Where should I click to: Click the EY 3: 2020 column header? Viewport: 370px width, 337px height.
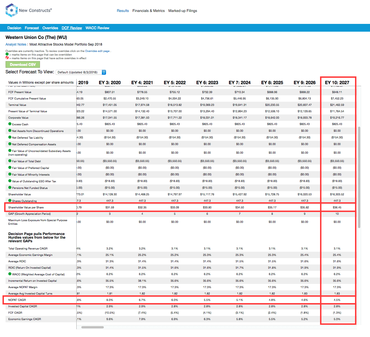coord(110,83)
